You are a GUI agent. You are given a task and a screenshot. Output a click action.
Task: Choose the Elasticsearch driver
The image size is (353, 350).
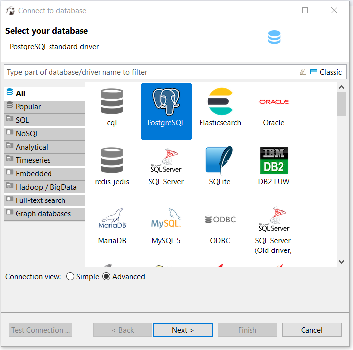coord(220,107)
